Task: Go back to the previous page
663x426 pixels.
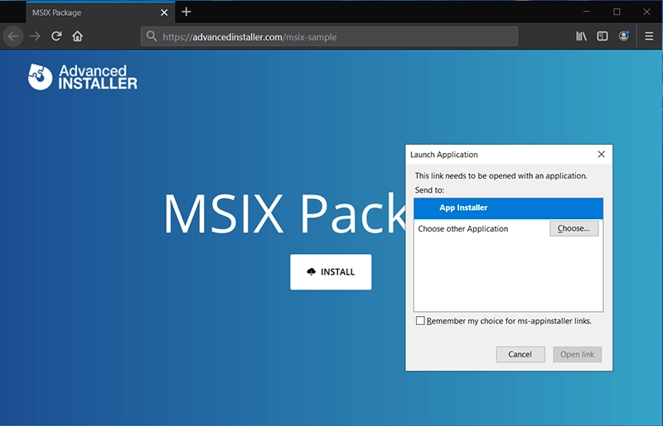Action: [13, 36]
